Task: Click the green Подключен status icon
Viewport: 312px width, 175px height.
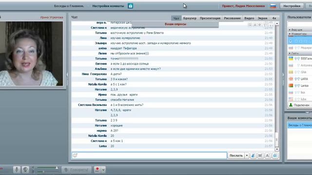Action: tap(291, 105)
